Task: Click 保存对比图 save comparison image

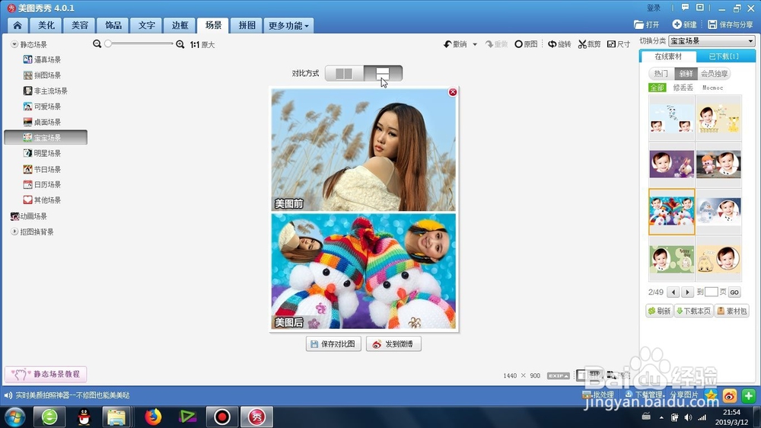Action: (x=333, y=344)
